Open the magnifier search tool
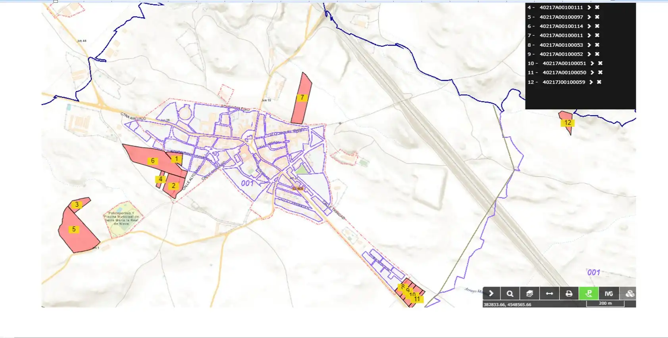668x338 pixels. click(x=510, y=294)
